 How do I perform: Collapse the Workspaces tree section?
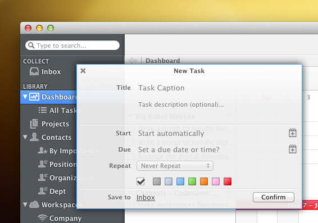click(25, 204)
